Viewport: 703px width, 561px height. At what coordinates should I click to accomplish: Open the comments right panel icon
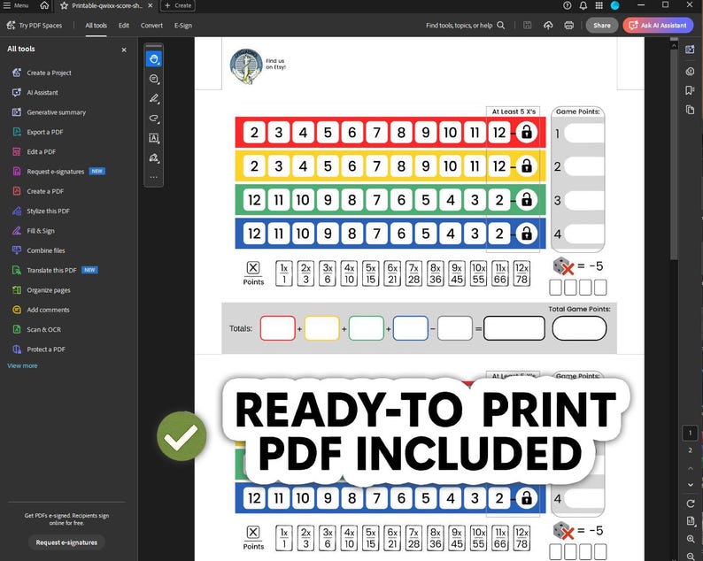tap(690, 72)
